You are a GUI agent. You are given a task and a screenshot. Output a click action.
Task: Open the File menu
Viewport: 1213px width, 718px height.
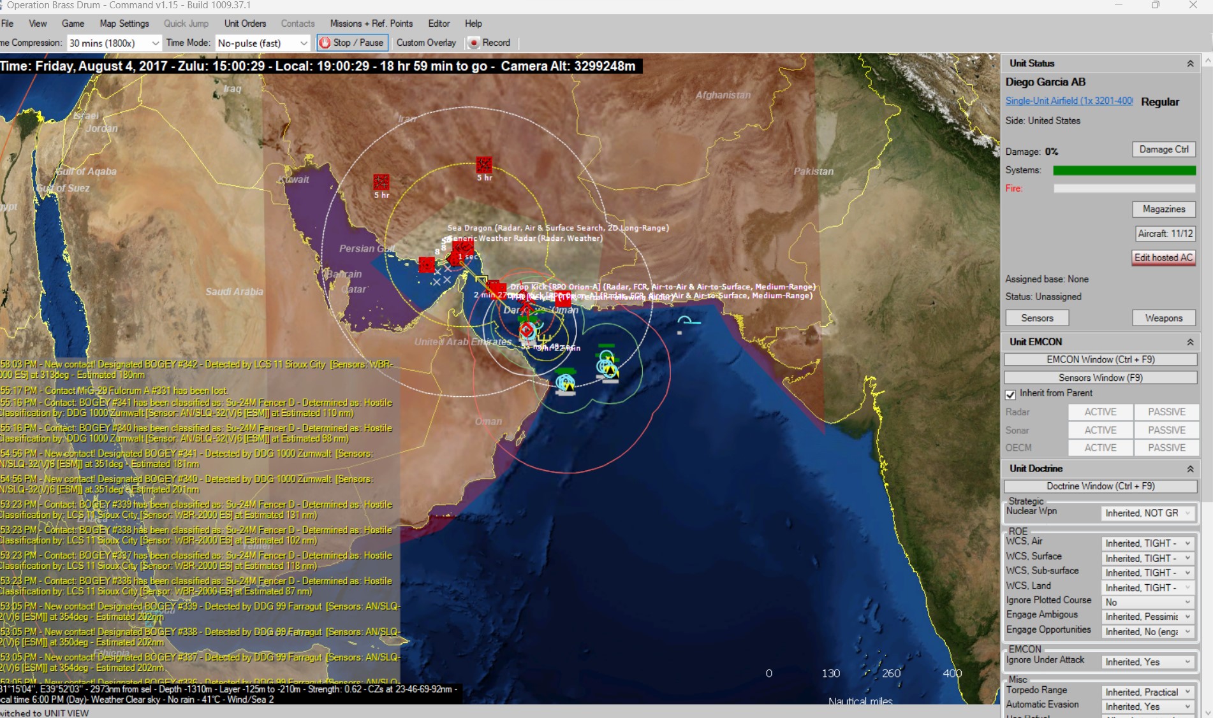click(x=7, y=24)
